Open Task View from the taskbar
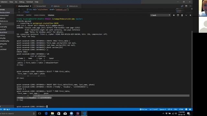 [39, 113]
